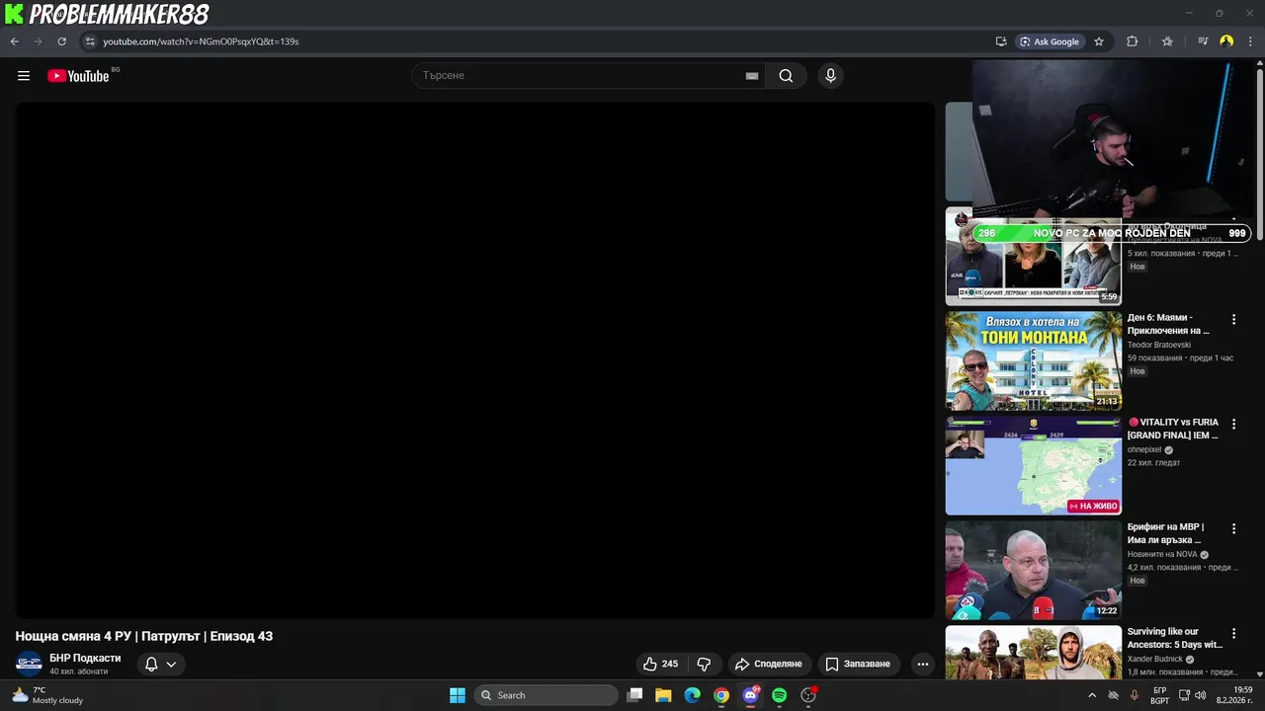Image resolution: width=1265 pixels, height=711 pixels.
Task: Open the БНР Подкасти channel name link
Action: click(x=85, y=658)
